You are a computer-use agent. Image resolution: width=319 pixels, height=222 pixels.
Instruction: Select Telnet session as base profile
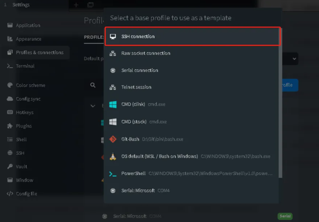191,87
